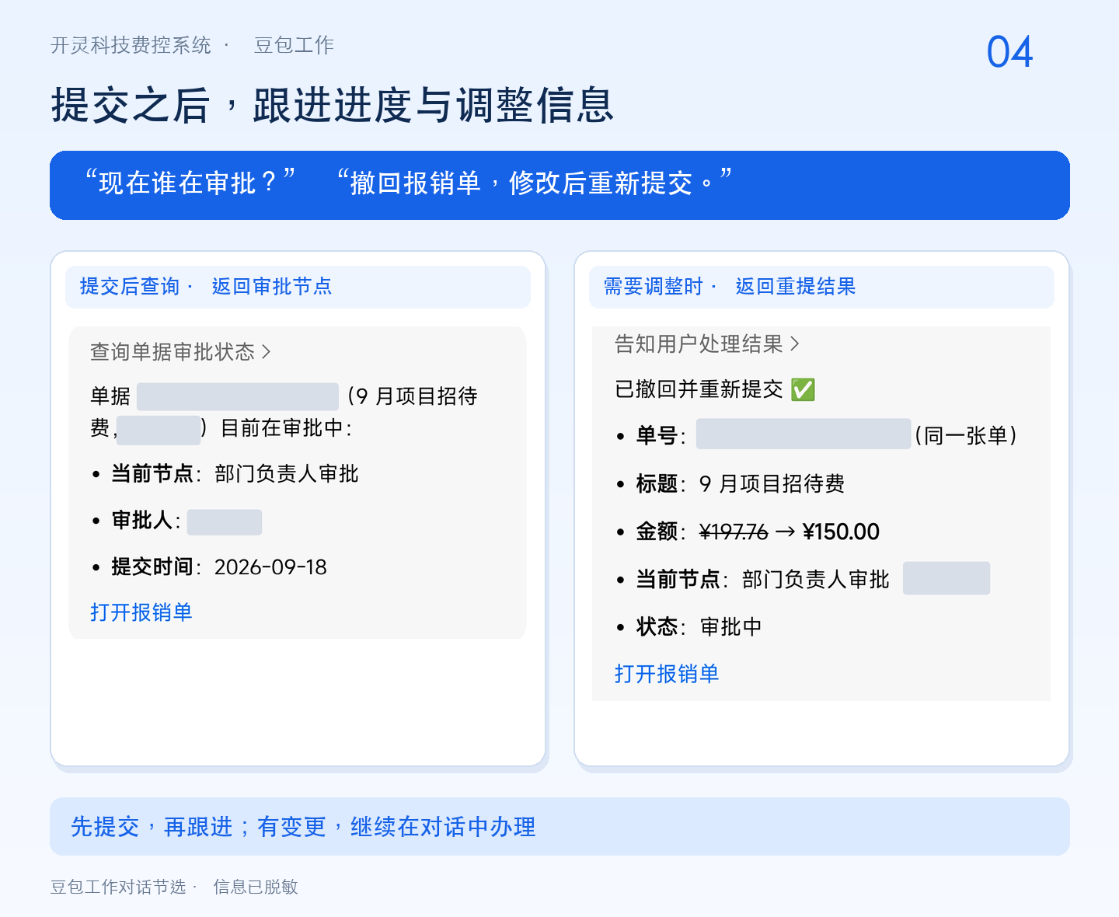The width and height of the screenshot is (1119, 917).
Task: Open the right card's 打开报销单 link
Action: [x=666, y=674]
